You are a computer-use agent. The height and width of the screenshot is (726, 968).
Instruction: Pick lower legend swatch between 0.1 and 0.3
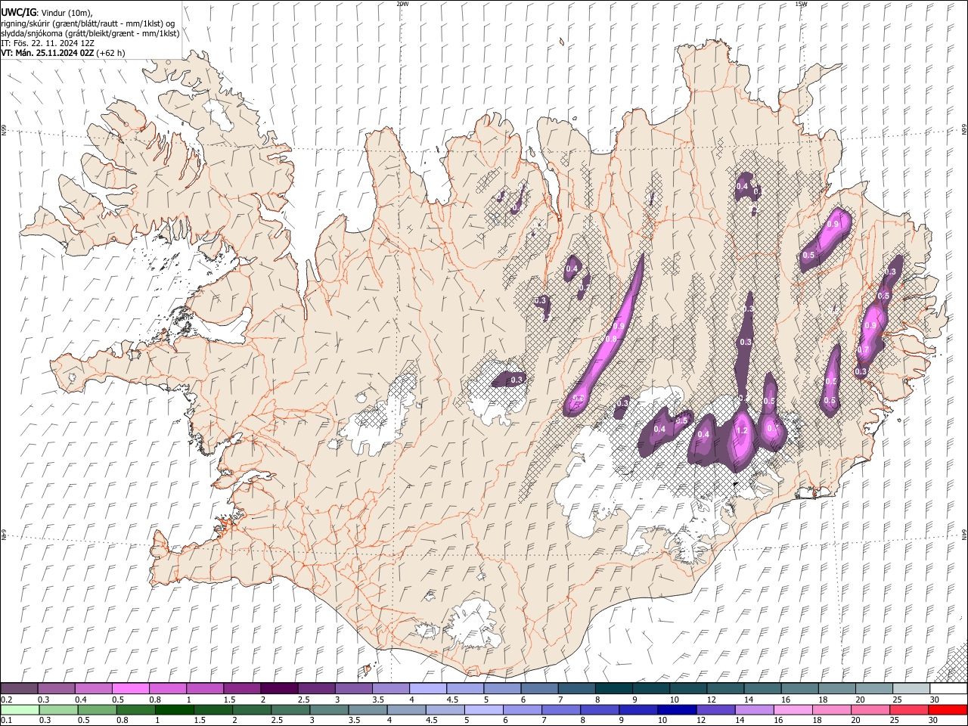20,709
